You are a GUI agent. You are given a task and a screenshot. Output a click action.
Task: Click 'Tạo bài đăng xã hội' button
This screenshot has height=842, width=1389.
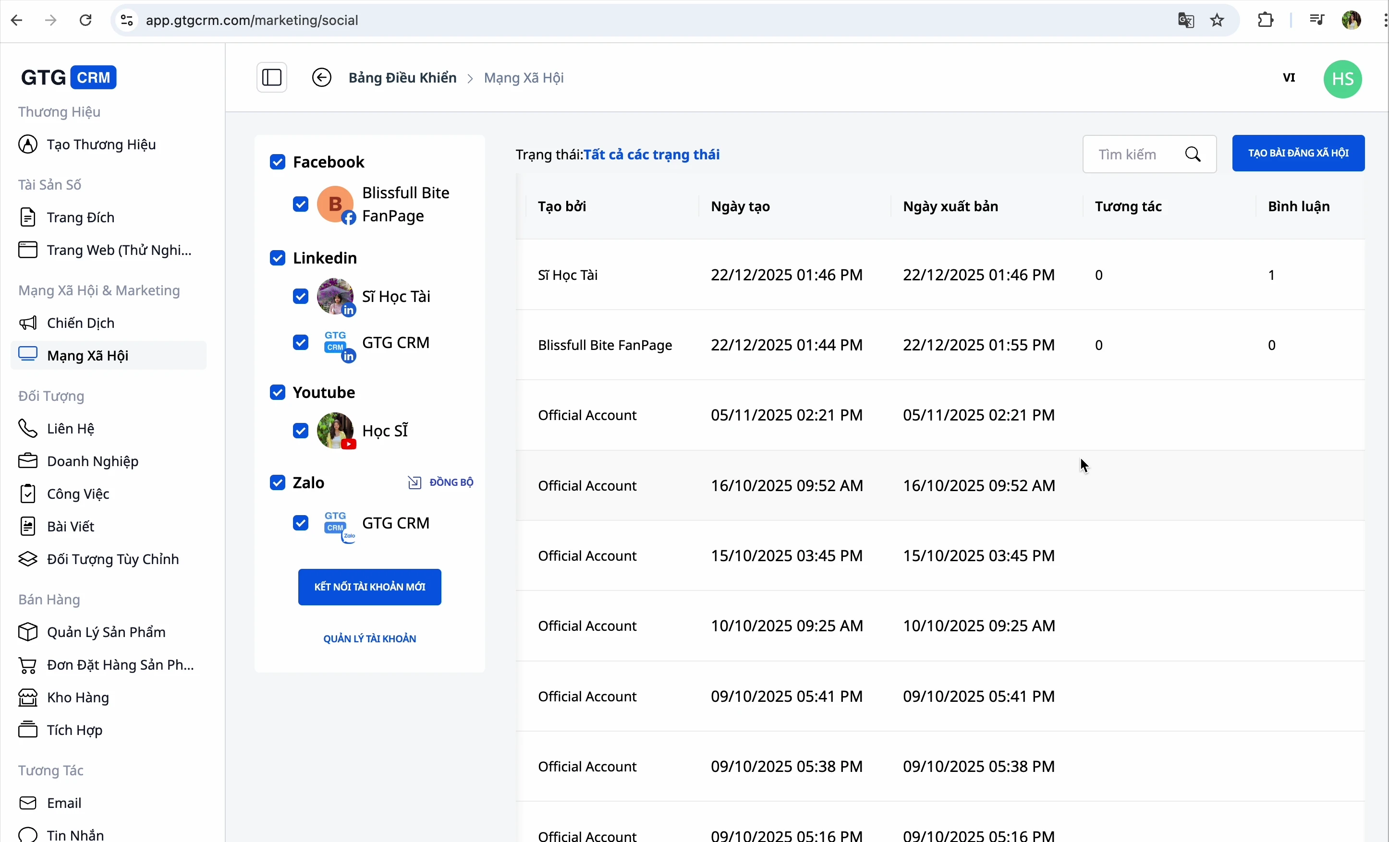click(1298, 153)
